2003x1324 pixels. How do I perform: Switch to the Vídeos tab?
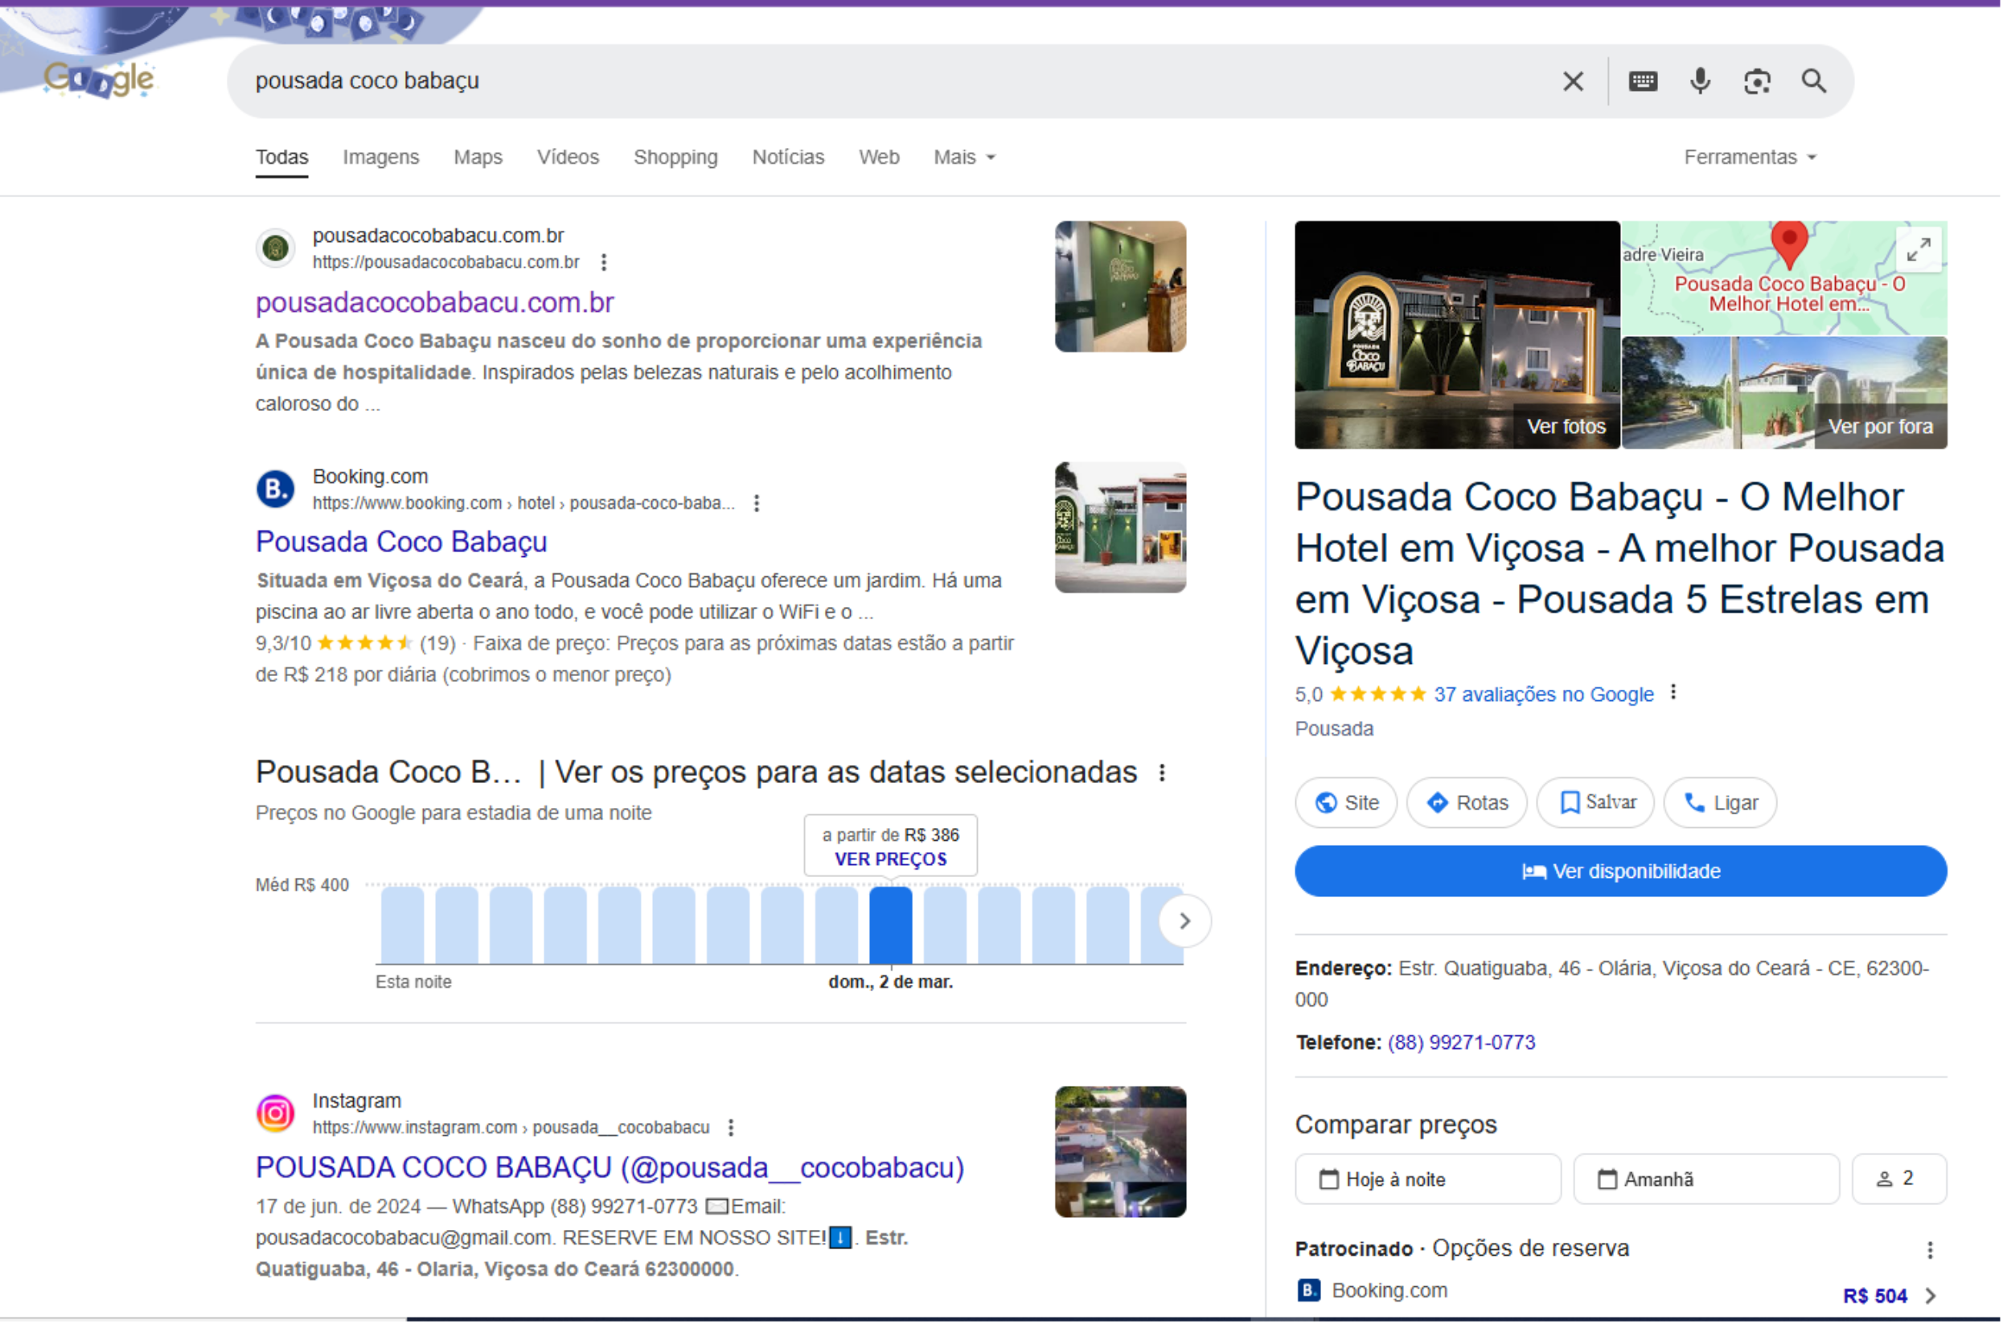[568, 157]
